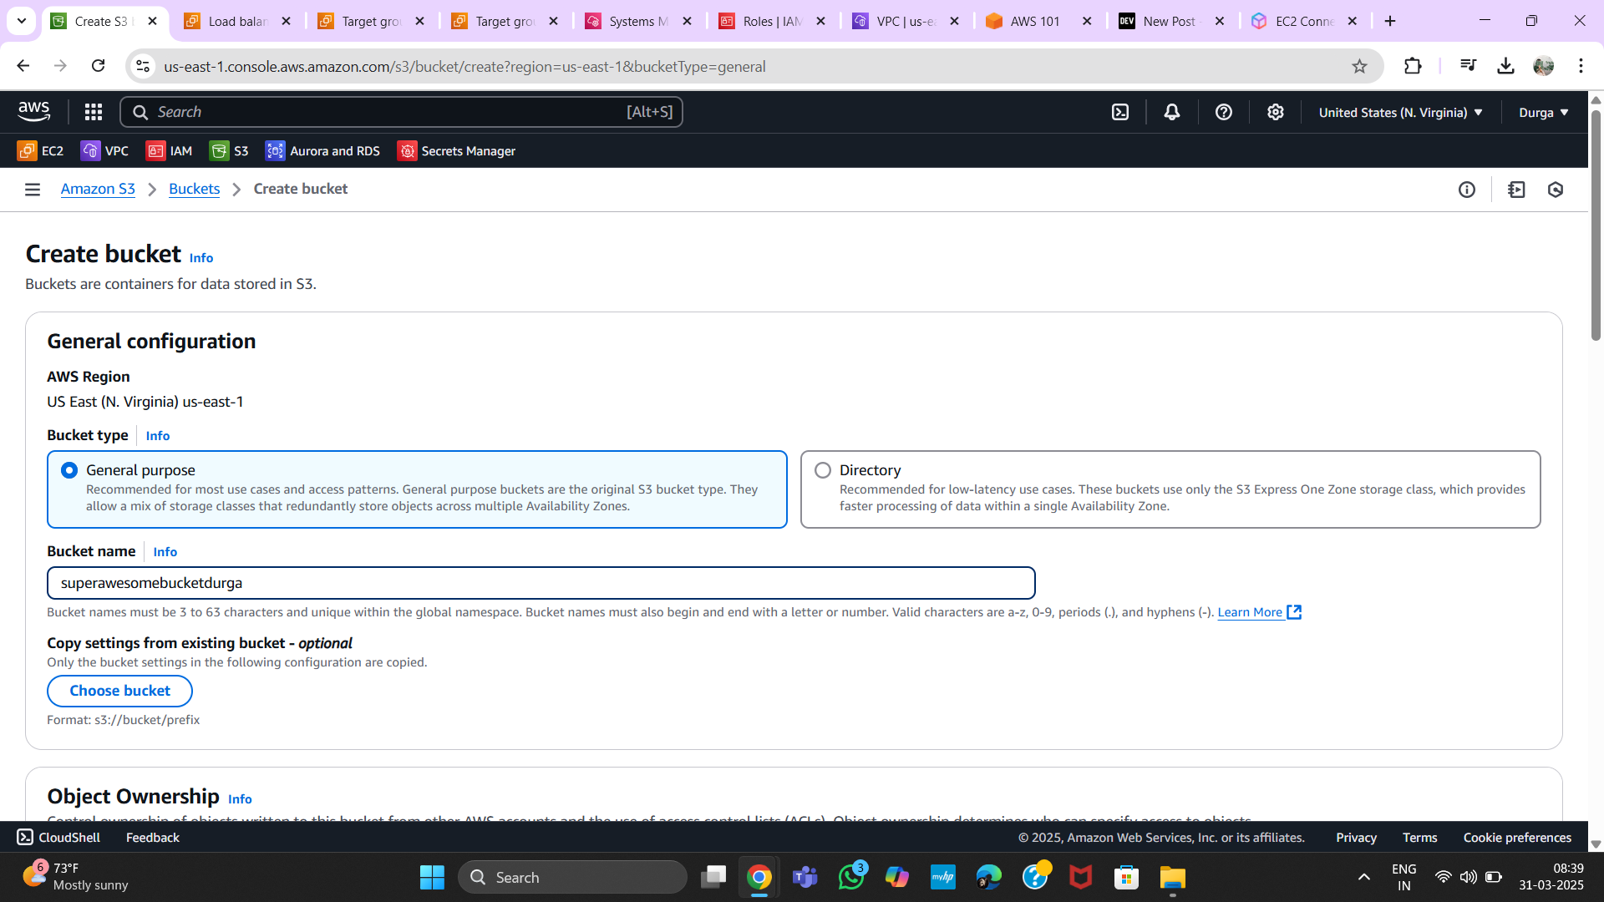Open Info link beside Object Ownership
Viewport: 1604px width, 902px height.
coord(240,798)
